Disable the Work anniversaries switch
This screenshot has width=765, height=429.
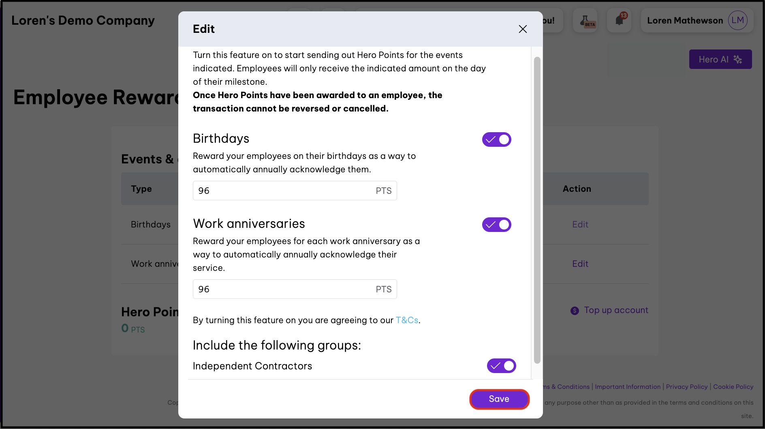[496, 225]
